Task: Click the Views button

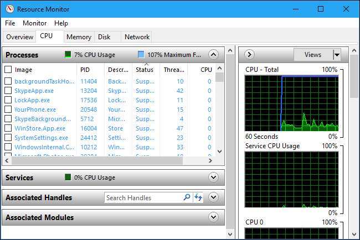Action: coord(312,54)
